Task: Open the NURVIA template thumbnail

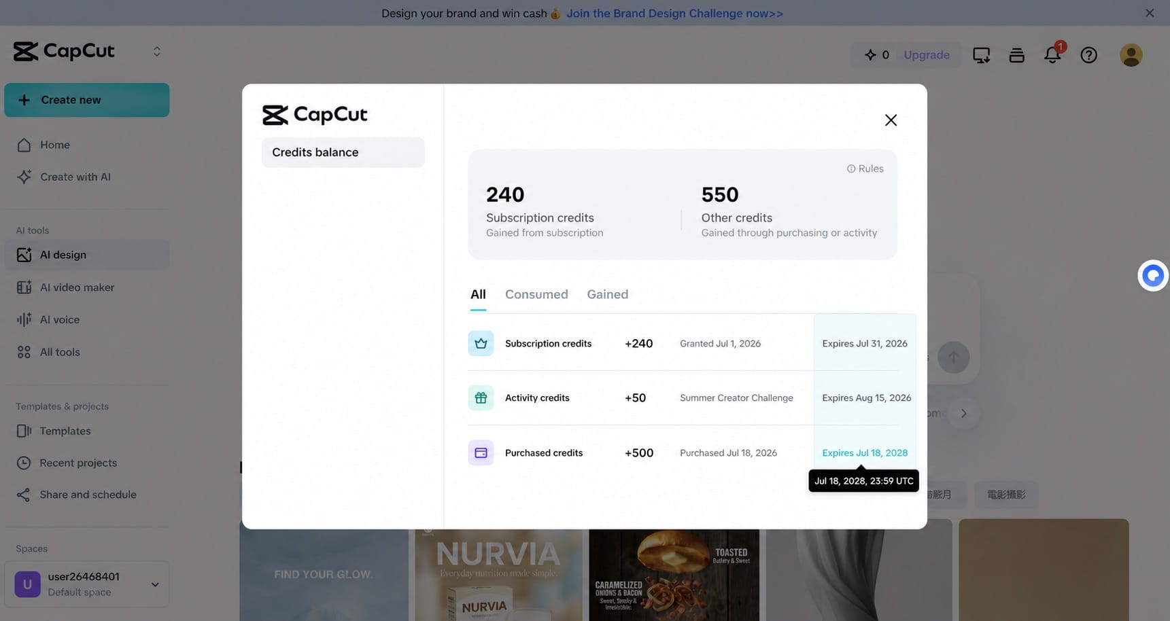Action: (499, 575)
